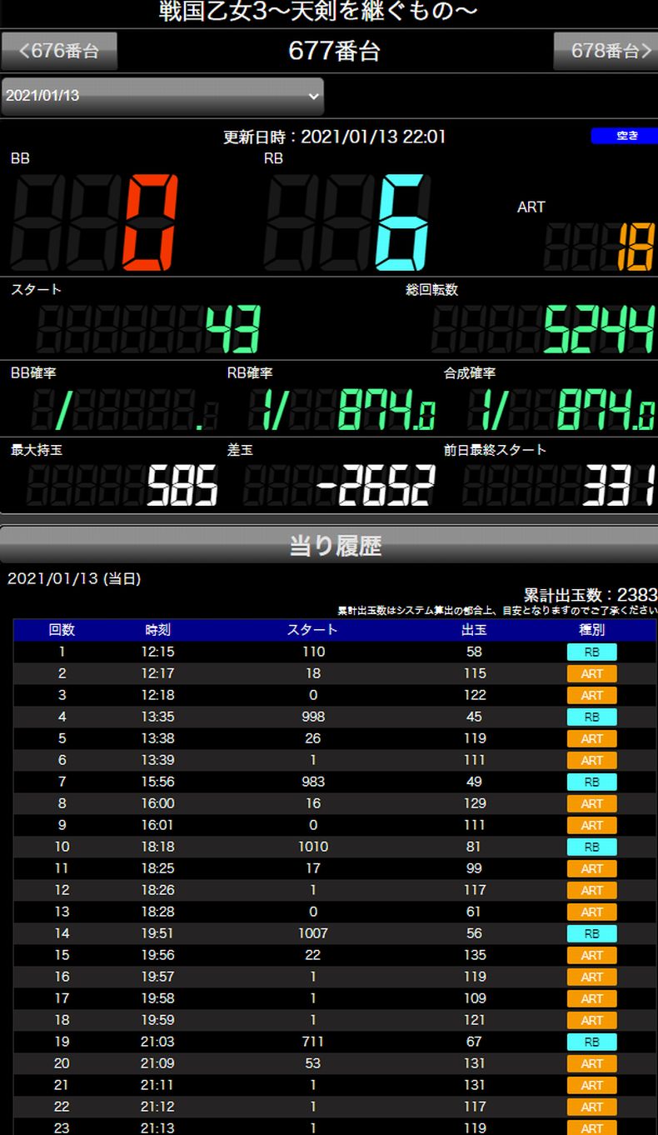
Task: Click start value 53 in row 20
Action: [313, 1063]
